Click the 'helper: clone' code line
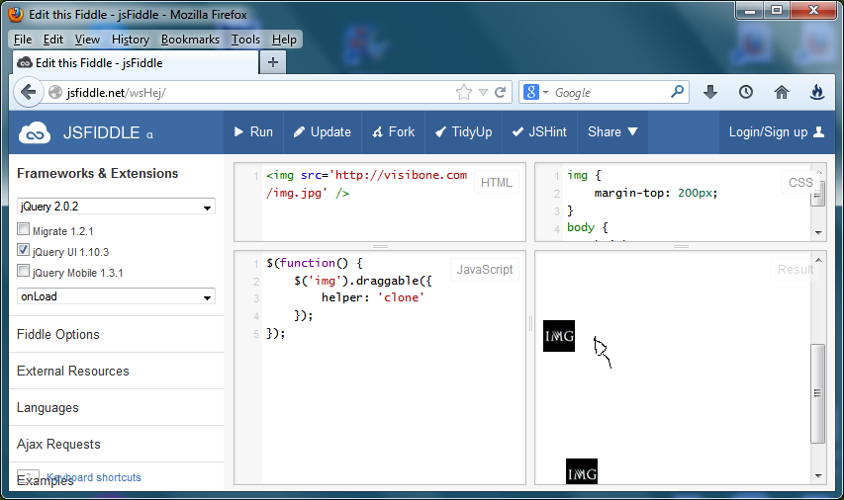The image size is (844, 500). pyautogui.click(x=372, y=297)
